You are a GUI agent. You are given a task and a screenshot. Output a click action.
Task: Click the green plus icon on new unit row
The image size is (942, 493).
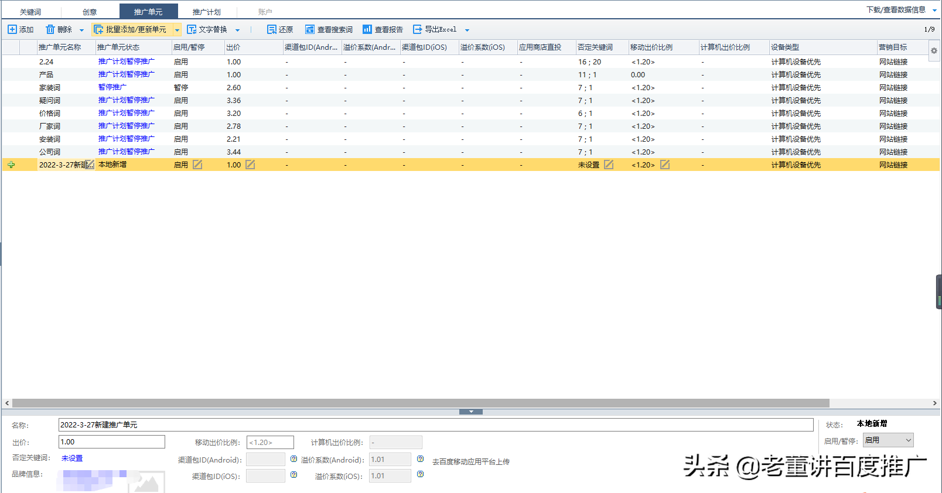11,165
